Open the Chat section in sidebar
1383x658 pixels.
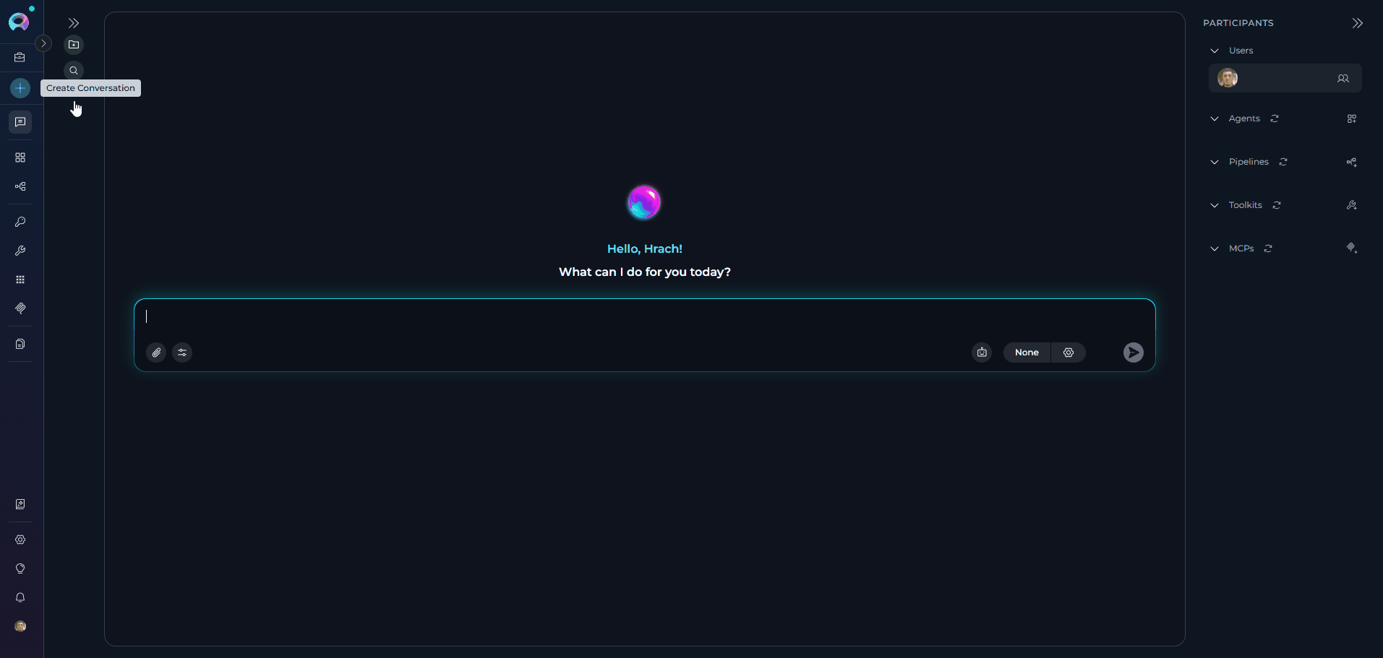point(20,122)
